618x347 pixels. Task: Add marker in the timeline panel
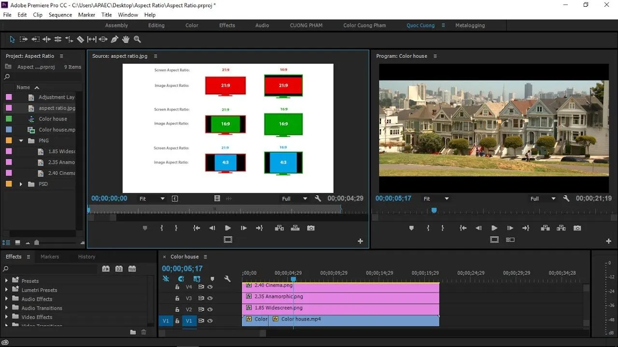pos(212,279)
